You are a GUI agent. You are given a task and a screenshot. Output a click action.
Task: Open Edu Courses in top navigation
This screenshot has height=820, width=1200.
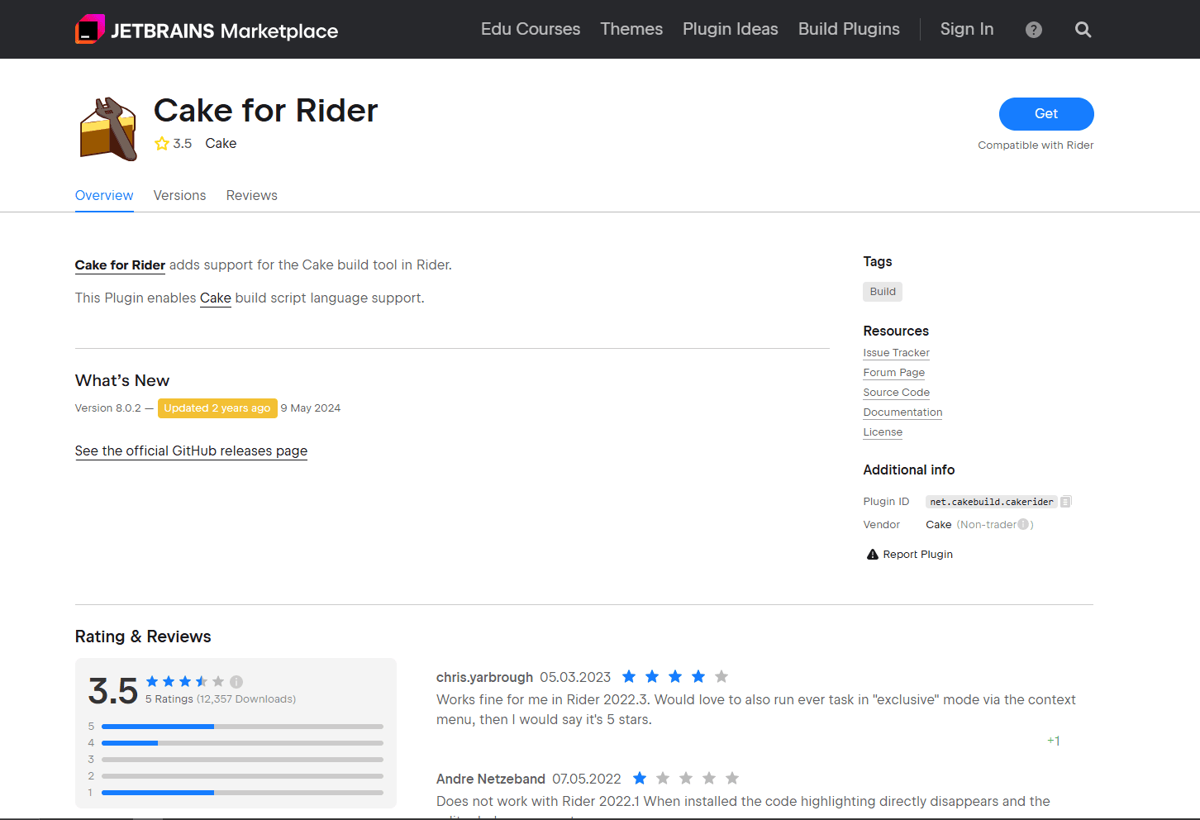531,29
